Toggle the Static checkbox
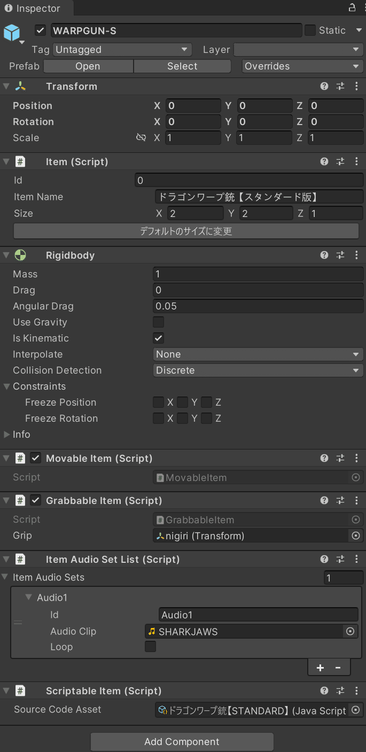The image size is (366, 752). coord(310,30)
